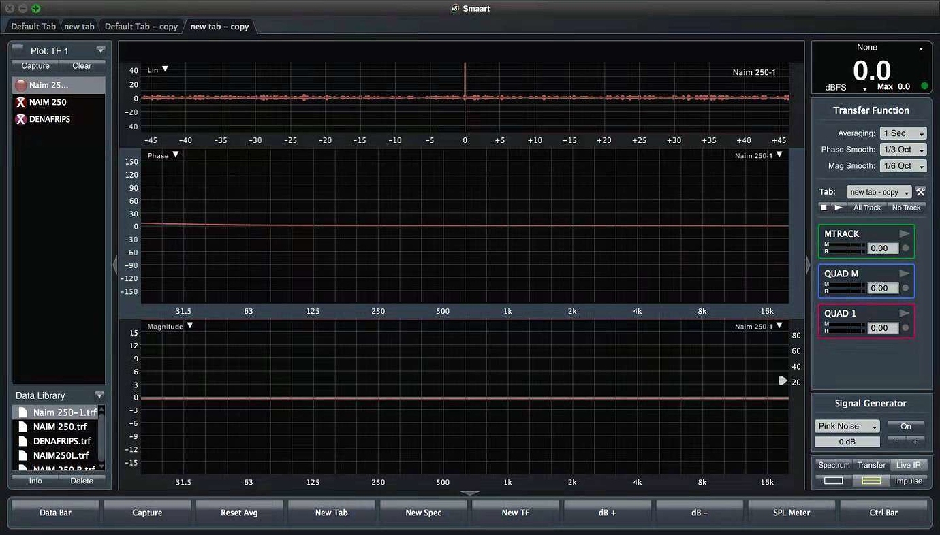Click SPL Meter in bottom bar

[x=792, y=513]
